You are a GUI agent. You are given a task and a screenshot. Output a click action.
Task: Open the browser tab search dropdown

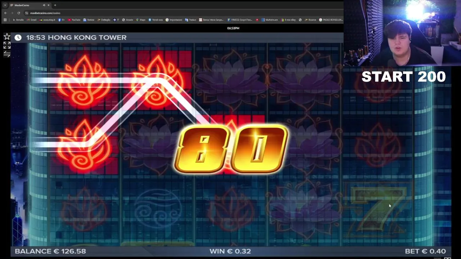tap(5, 5)
